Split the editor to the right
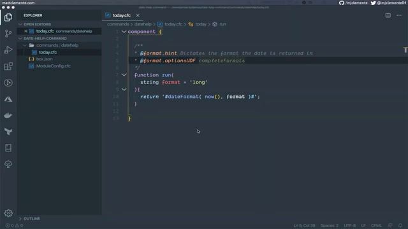The height and width of the screenshot is (229, 408). tap(388, 15)
